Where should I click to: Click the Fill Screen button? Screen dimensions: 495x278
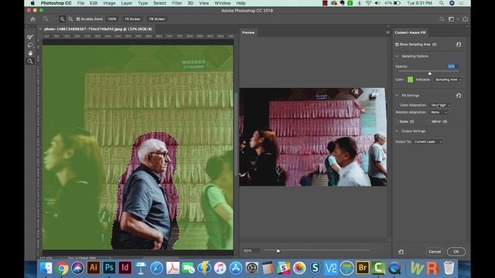pos(157,19)
